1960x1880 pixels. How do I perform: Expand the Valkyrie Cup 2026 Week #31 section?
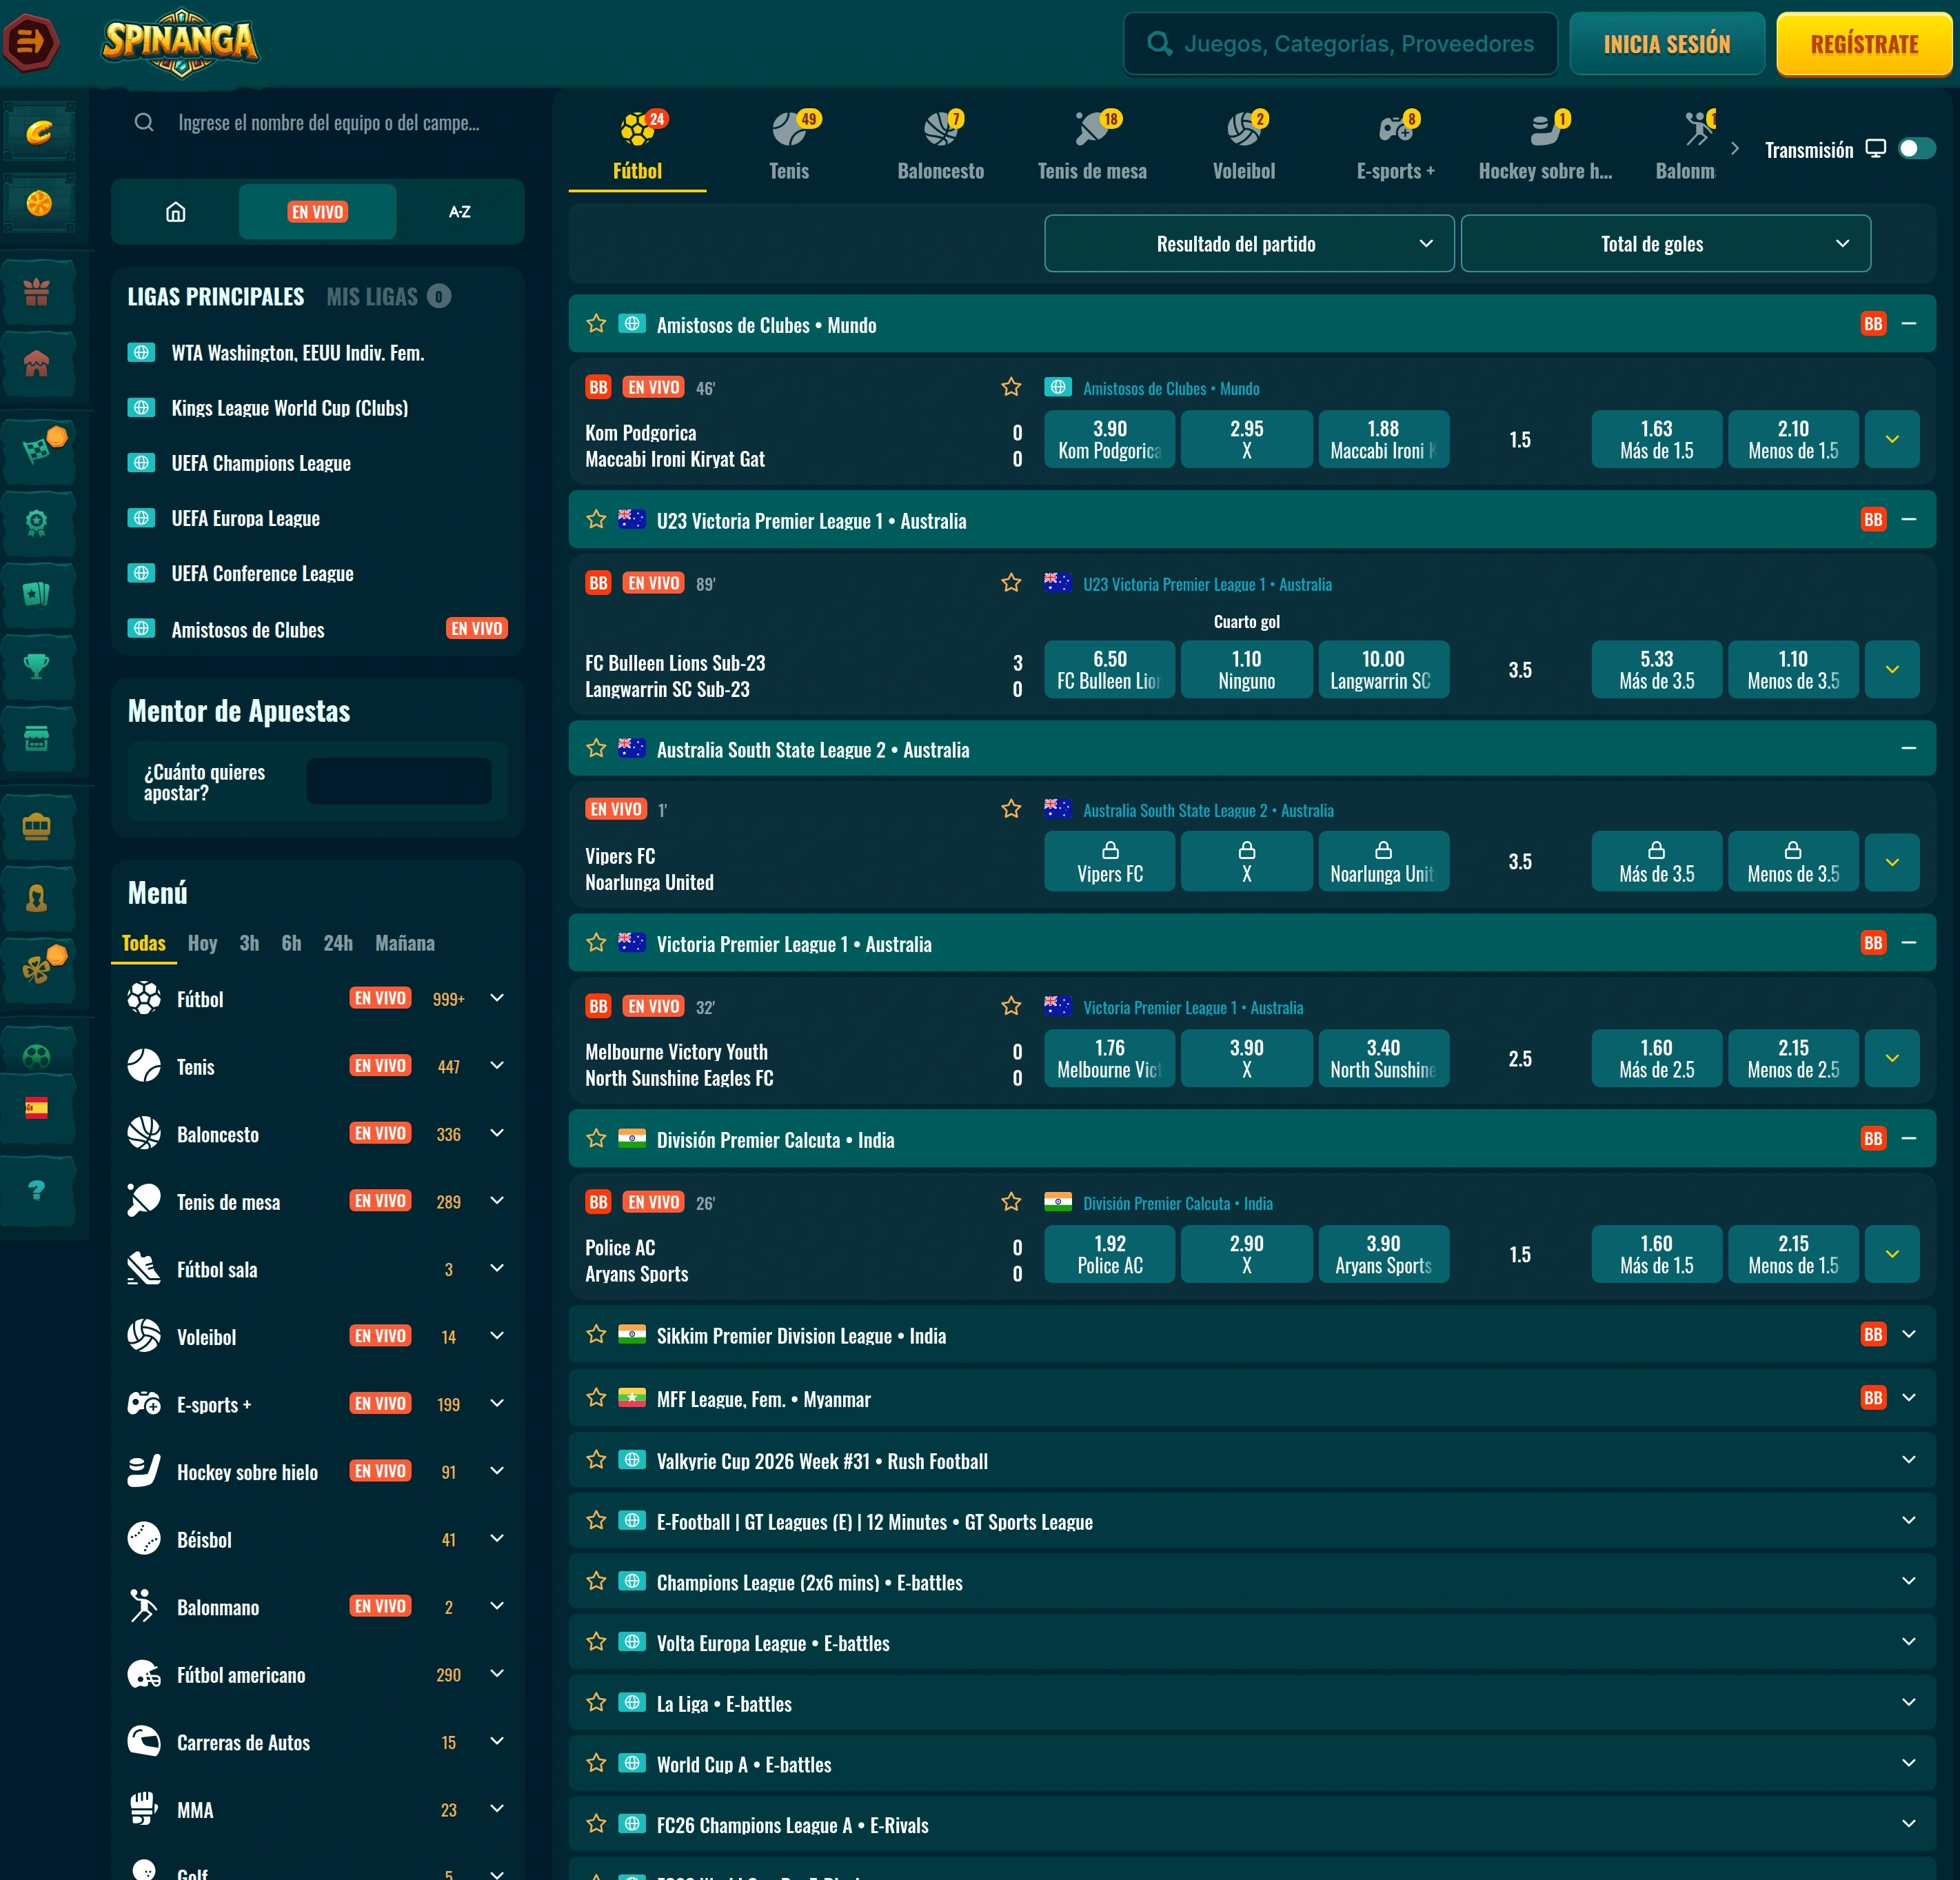[x=1908, y=1460]
